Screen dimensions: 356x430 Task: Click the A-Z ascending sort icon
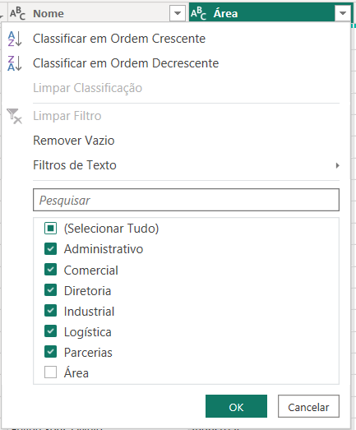tap(15, 39)
